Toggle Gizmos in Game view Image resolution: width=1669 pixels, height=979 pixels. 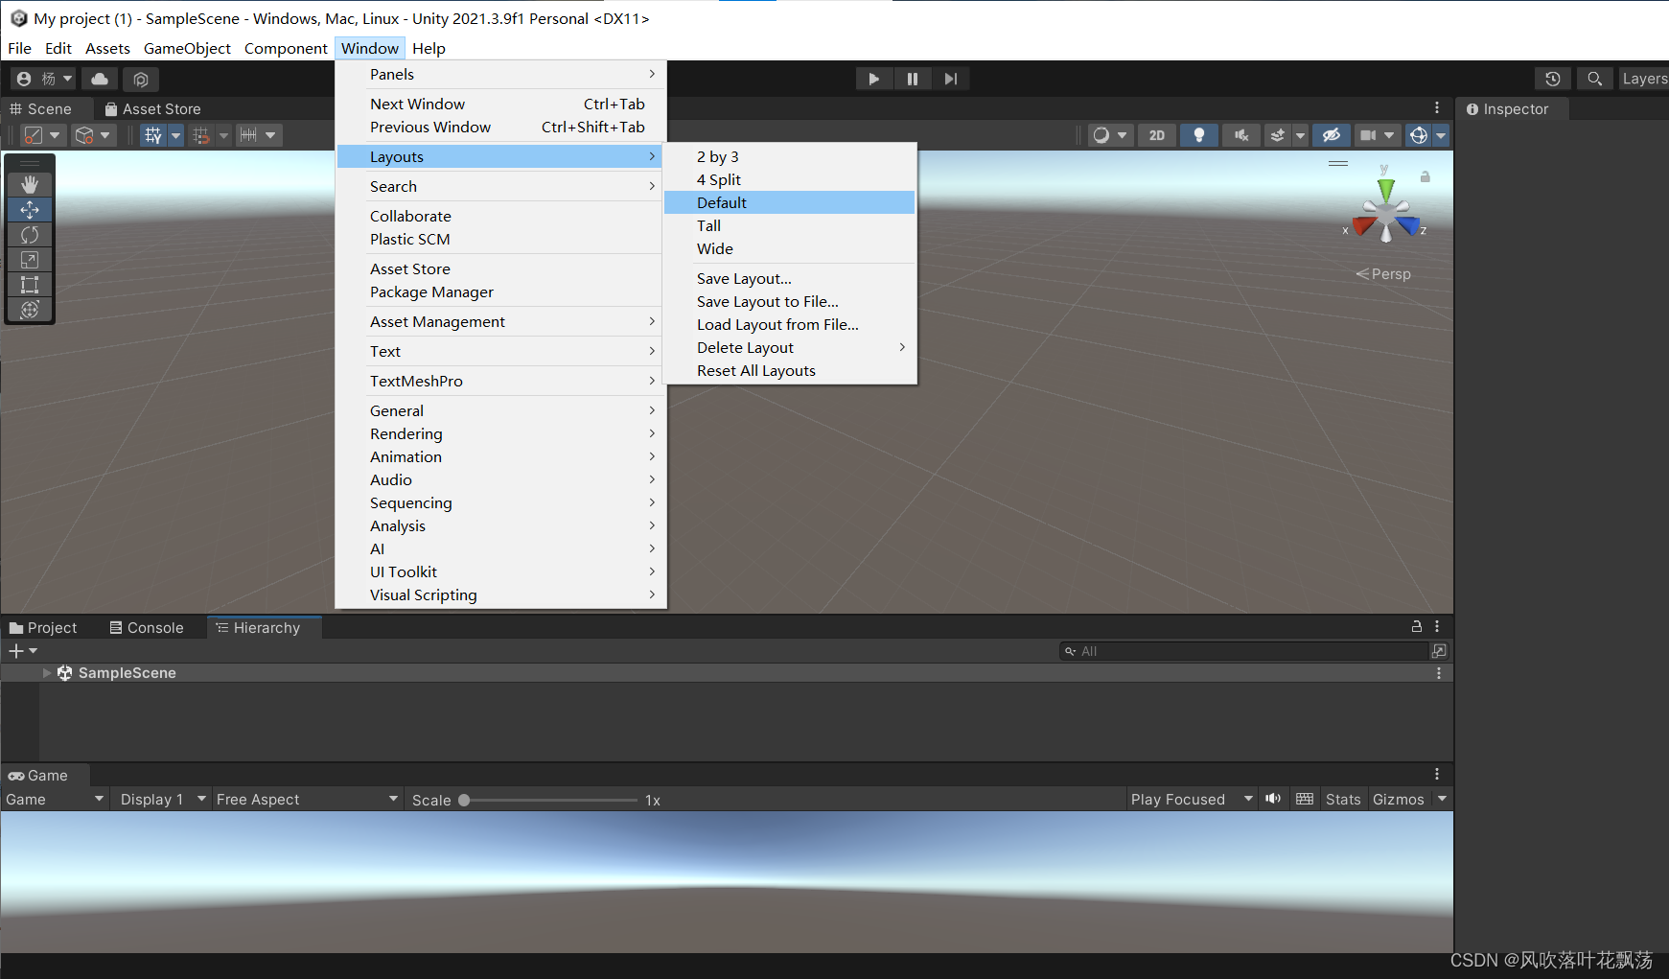click(x=1399, y=799)
